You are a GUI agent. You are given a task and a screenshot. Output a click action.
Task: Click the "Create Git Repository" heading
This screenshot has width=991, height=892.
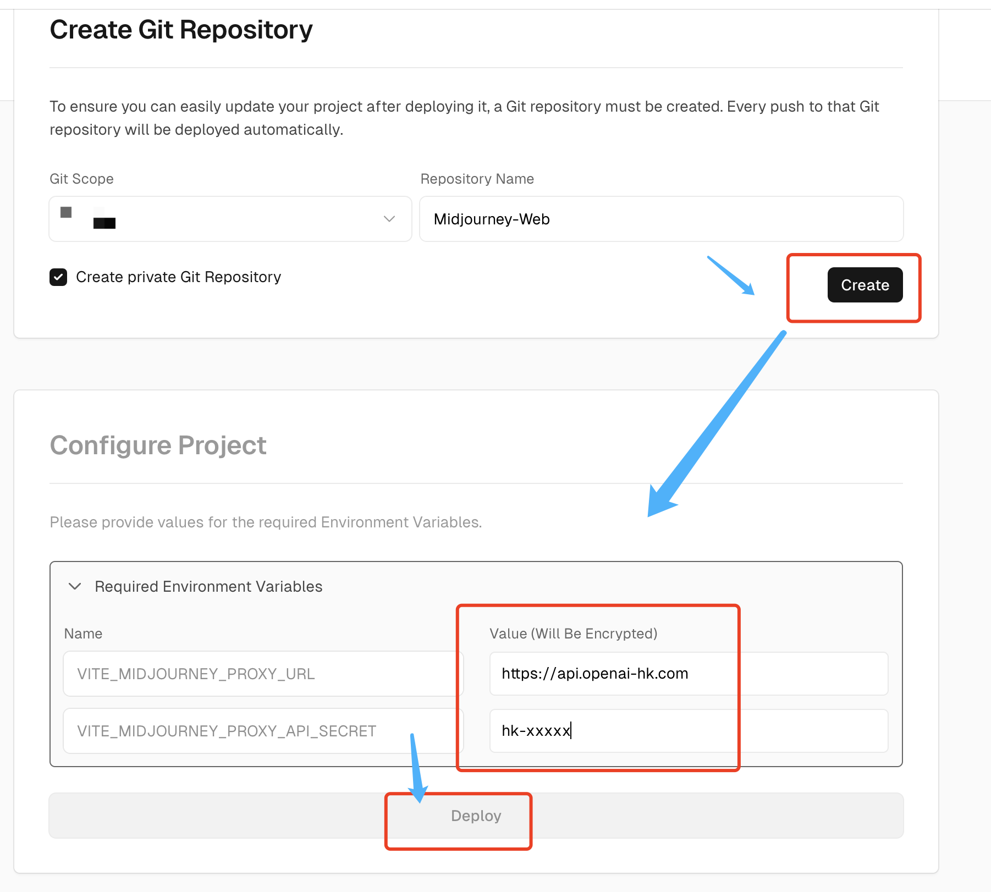coord(181,30)
